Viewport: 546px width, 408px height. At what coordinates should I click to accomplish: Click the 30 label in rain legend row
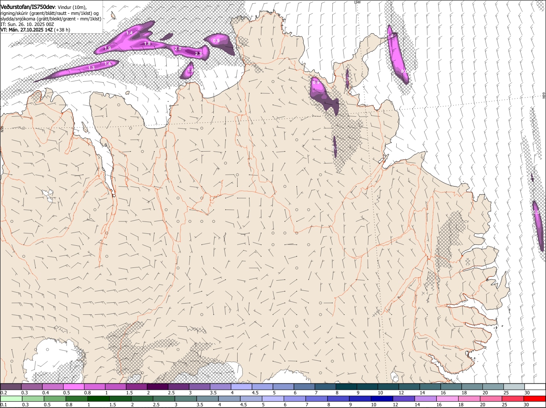tap(526, 405)
